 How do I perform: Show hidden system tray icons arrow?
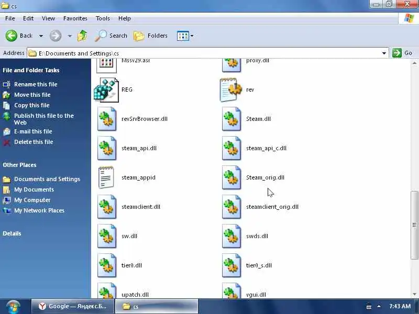(x=379, y=306)
